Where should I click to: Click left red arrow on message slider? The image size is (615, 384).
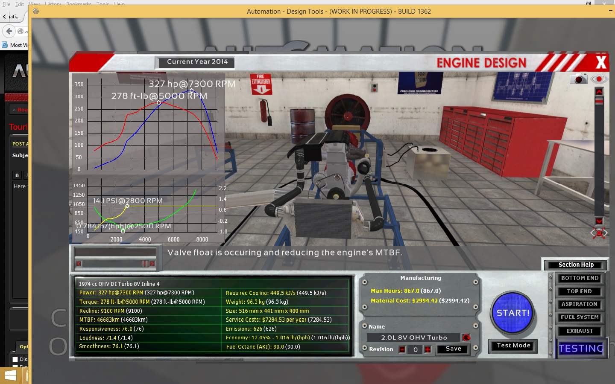click(78, 264)
